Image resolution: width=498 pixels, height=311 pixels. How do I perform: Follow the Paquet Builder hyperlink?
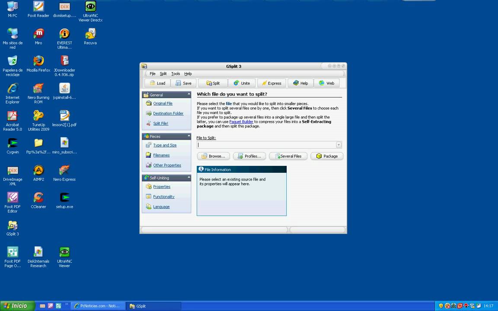point(241,121)
